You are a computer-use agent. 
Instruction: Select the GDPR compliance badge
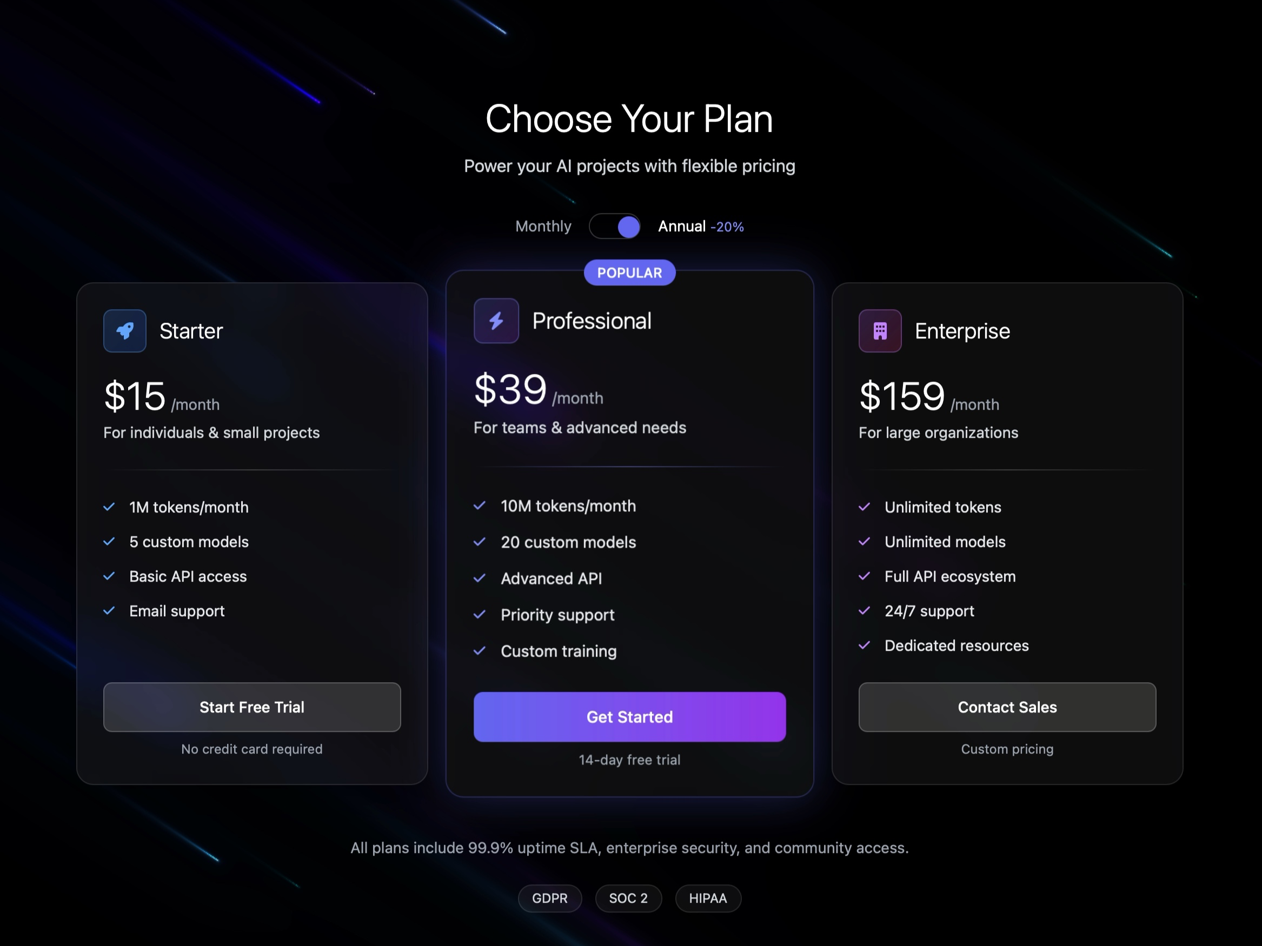pos(549,898)
